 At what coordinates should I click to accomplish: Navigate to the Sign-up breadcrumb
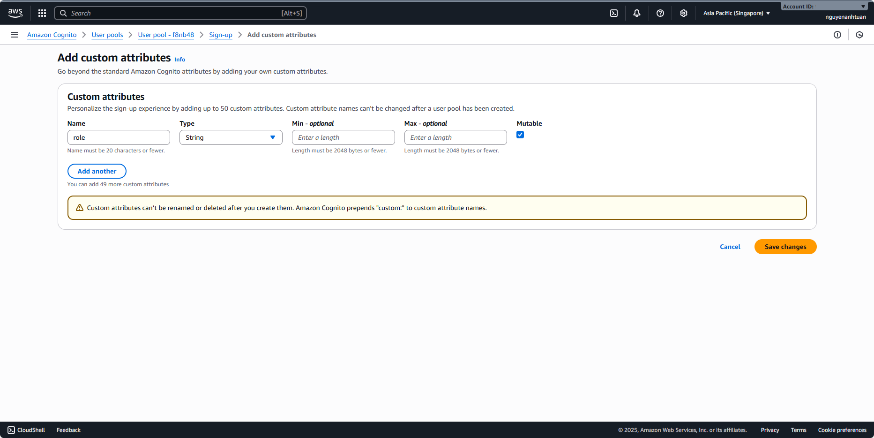point(221,35)
